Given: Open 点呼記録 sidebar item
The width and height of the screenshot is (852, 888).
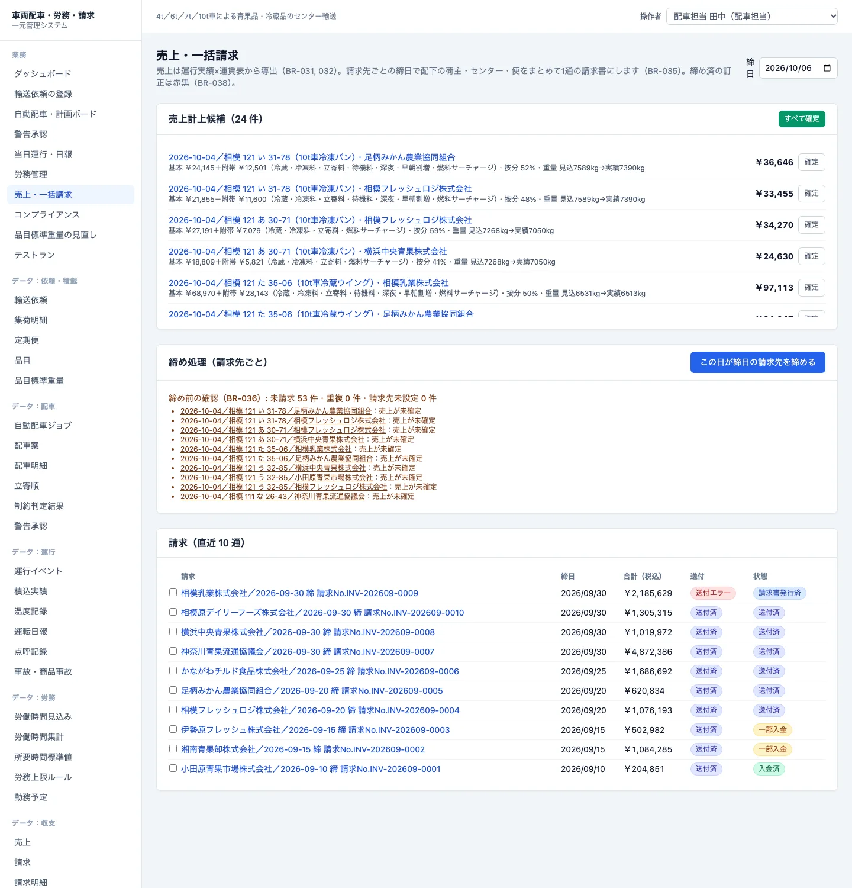Looking at the screenshot, I should click(x=71, y=652).
